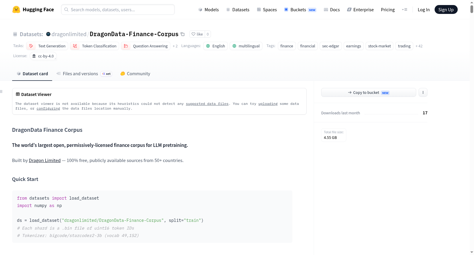Open the Pricing page
The image size is (474, 255).
tap(387, 9)
